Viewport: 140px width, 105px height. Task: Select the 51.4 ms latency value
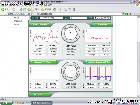point(90,84)
